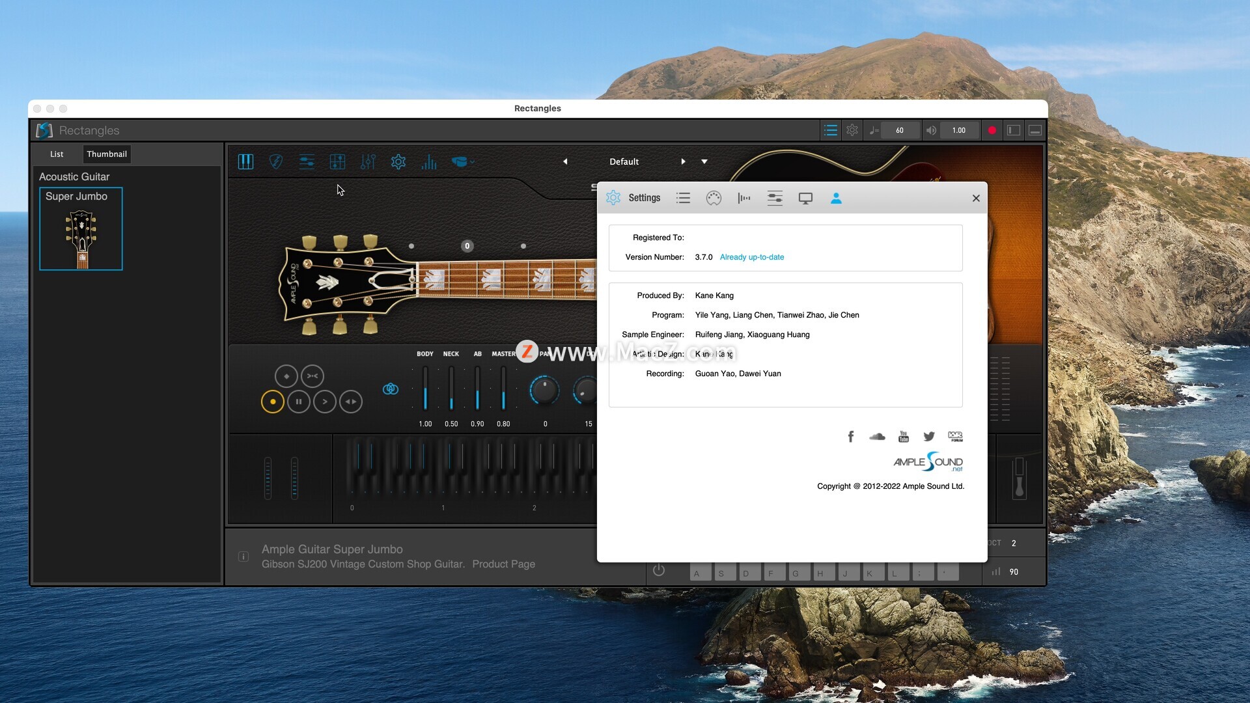Open the Settings user account tab icon
This screenshot has width=1250, height=703.
click(x=836, y=198)
